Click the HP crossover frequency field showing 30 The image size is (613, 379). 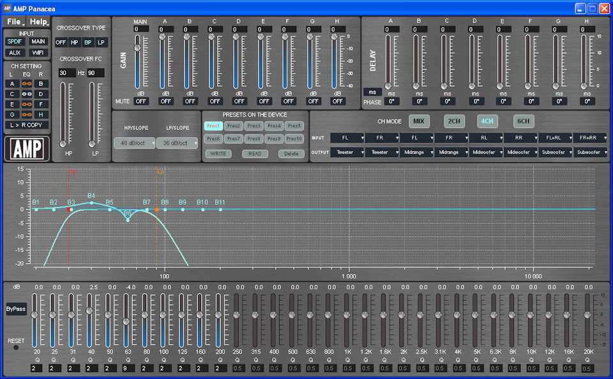click(x=67, y=73)
